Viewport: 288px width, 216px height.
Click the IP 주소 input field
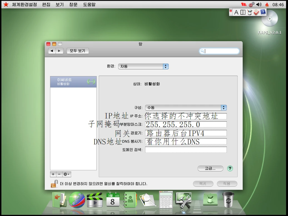[x=186, y=116]
